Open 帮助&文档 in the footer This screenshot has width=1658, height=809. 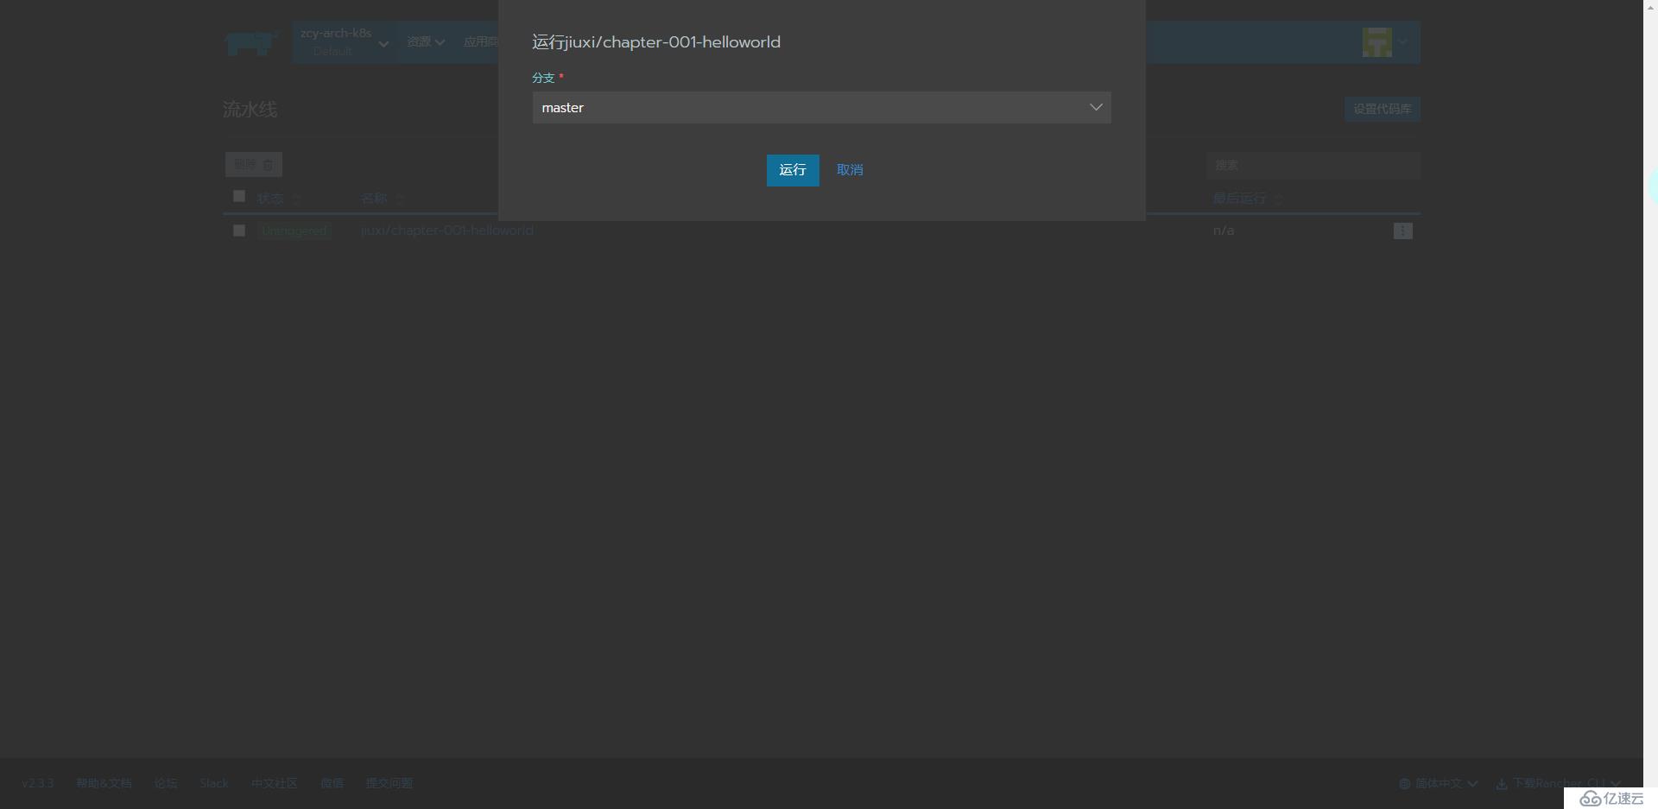[104, 783]
